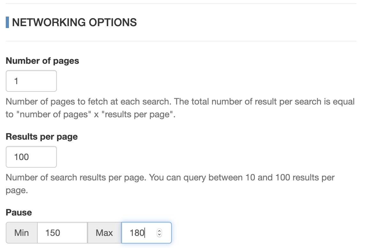The height and width of the screenshot is (248, 366).
Task: Click the help text about search results limits
Action: click(x=170, y=184)
